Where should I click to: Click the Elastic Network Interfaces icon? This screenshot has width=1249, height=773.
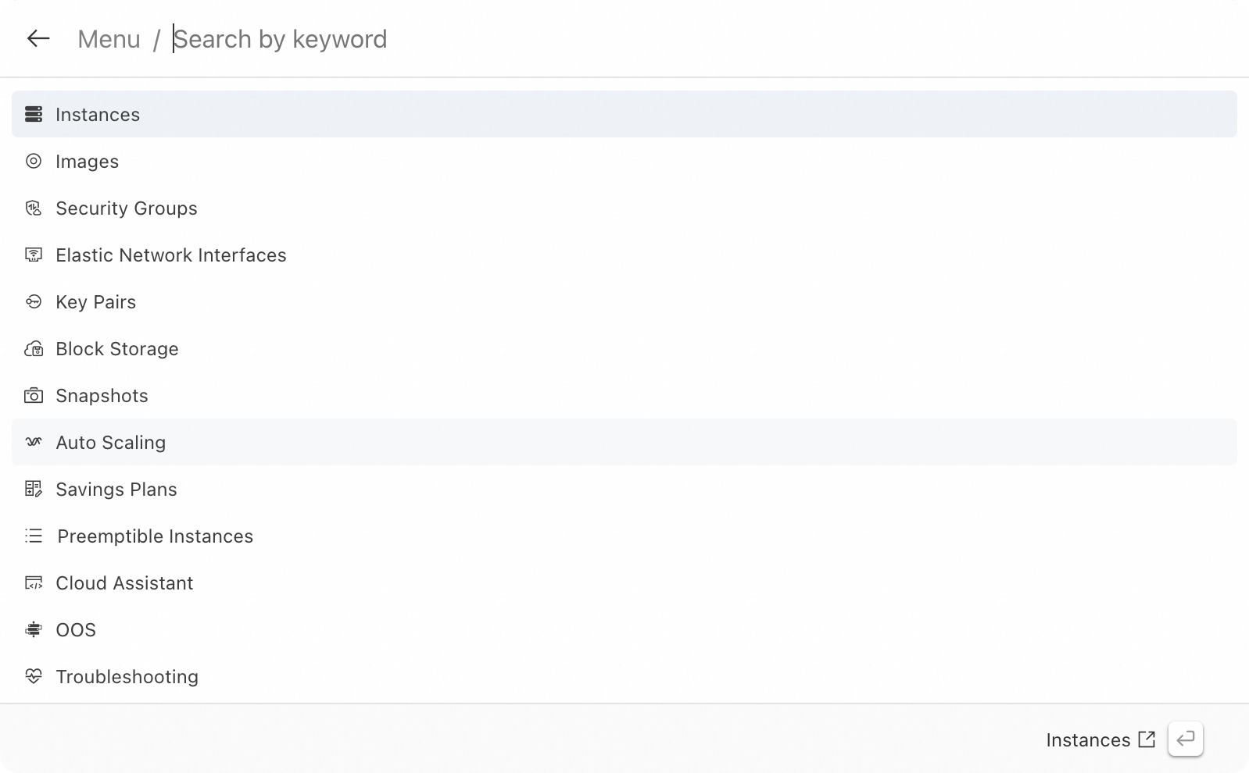pos(34,255)
